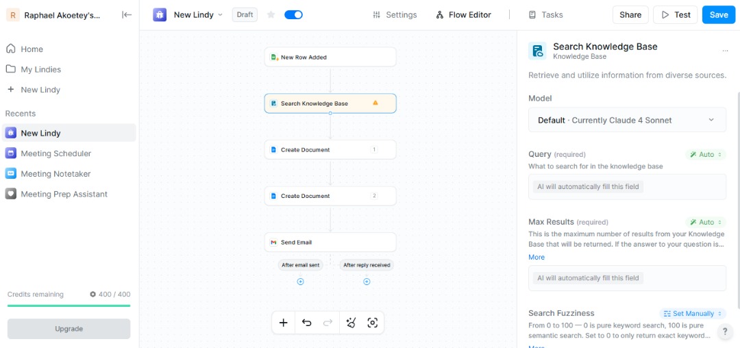Open the panel's three-dots more menu

[x=725, y=51]
